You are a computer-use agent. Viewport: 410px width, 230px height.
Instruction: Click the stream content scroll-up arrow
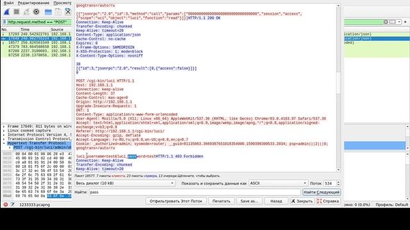338,6
